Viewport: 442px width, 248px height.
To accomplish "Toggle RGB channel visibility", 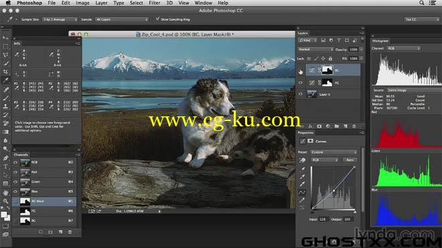I will (15, 162).
